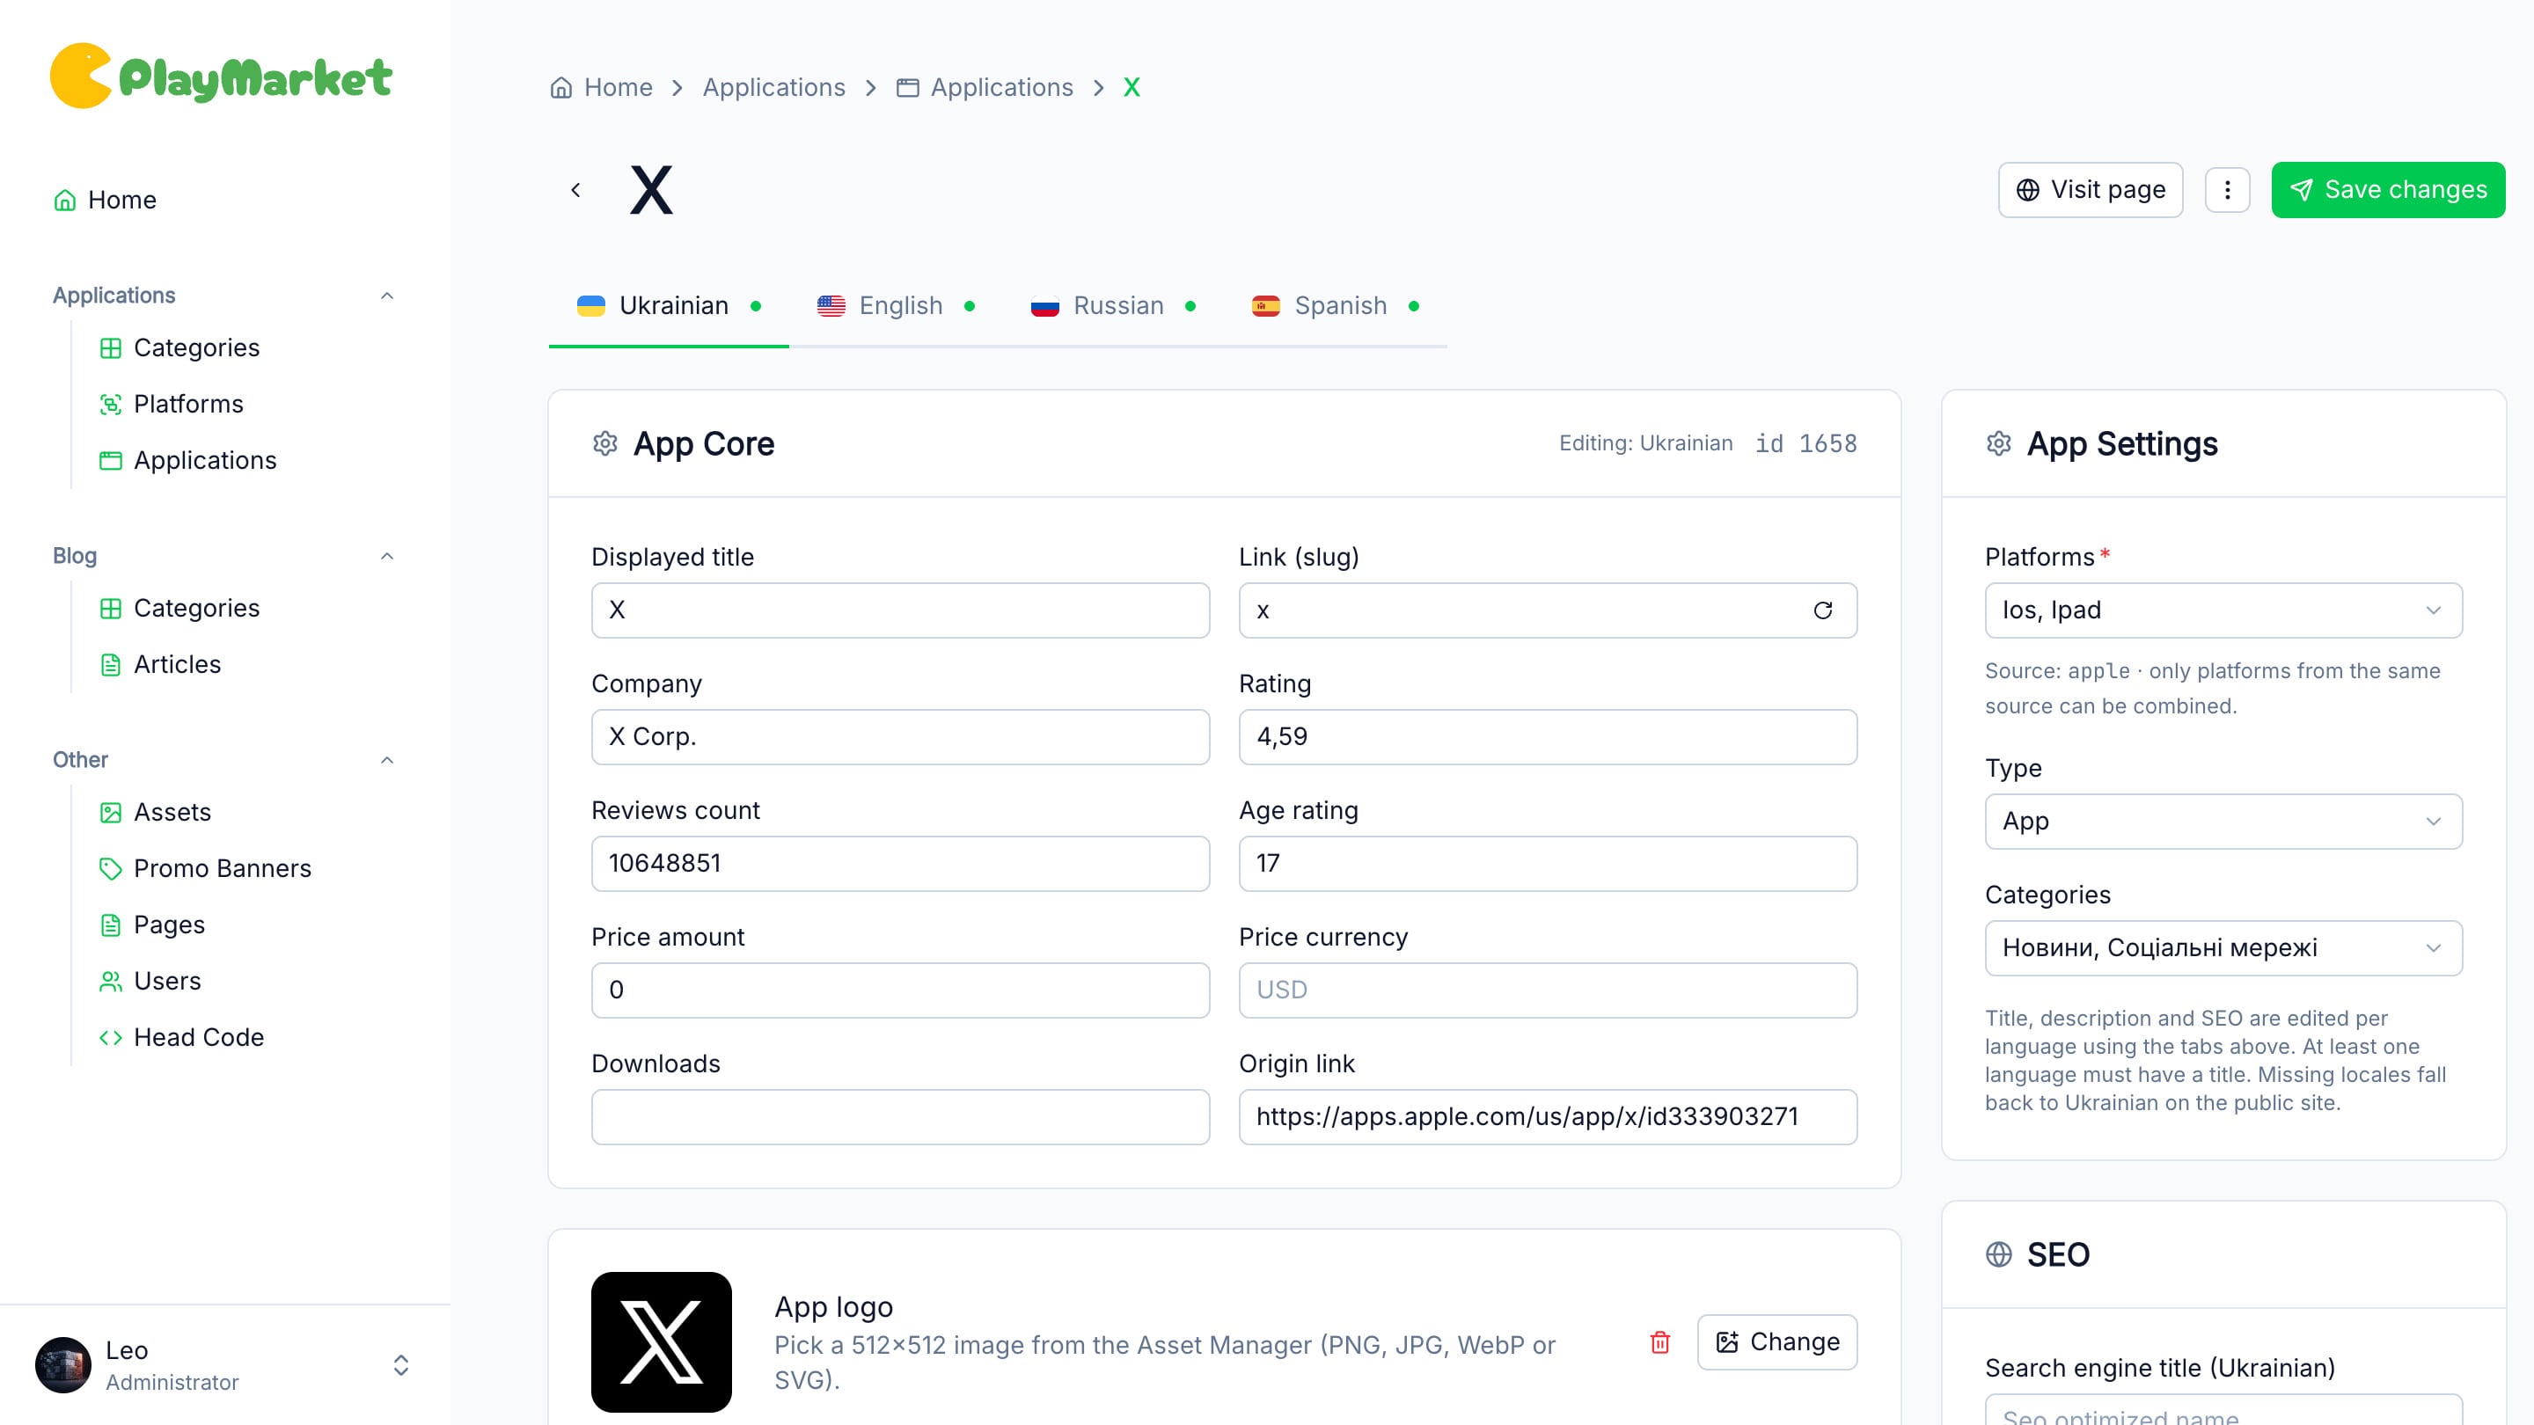Open the Type dropdown
The height and width of the screenshot is (1425, 2534).
click(2223, 822)
